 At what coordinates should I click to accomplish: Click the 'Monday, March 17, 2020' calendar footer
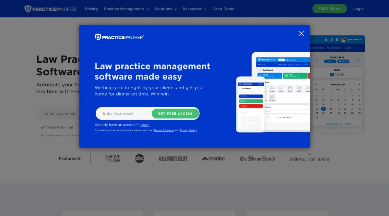(x=338, y=124)
